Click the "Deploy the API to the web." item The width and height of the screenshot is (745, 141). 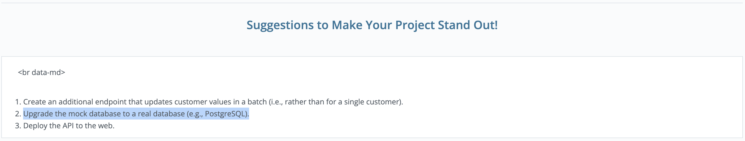click(x=69, y=126)
